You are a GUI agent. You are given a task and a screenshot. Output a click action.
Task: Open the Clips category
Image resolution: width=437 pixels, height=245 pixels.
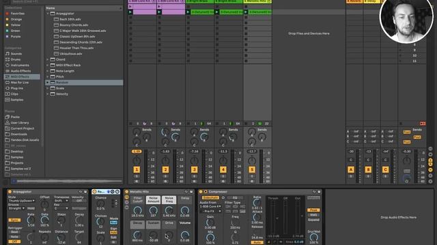pyautogui.click(x=14, y=94)
